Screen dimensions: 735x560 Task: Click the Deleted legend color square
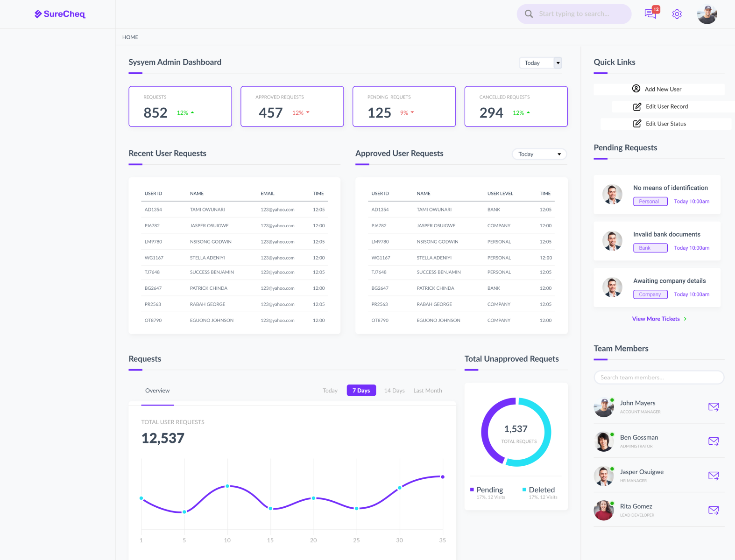pos(524,490)
